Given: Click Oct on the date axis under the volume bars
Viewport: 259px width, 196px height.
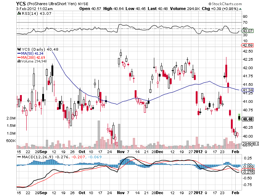Looking at the screenshot, I should tap(82, 152).
